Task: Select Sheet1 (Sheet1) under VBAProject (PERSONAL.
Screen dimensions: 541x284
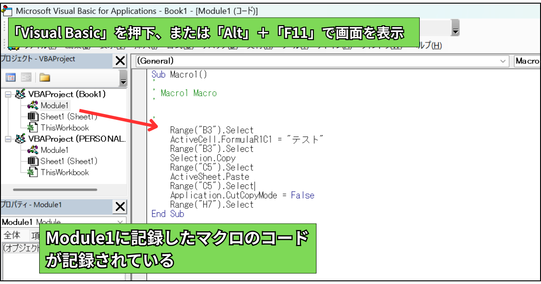Action: (x=69, y=161)
